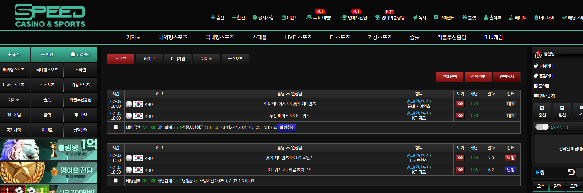This screenshot has height=193, width=583.
Task: View details for 두산 베어스 match
Action: 460,116
